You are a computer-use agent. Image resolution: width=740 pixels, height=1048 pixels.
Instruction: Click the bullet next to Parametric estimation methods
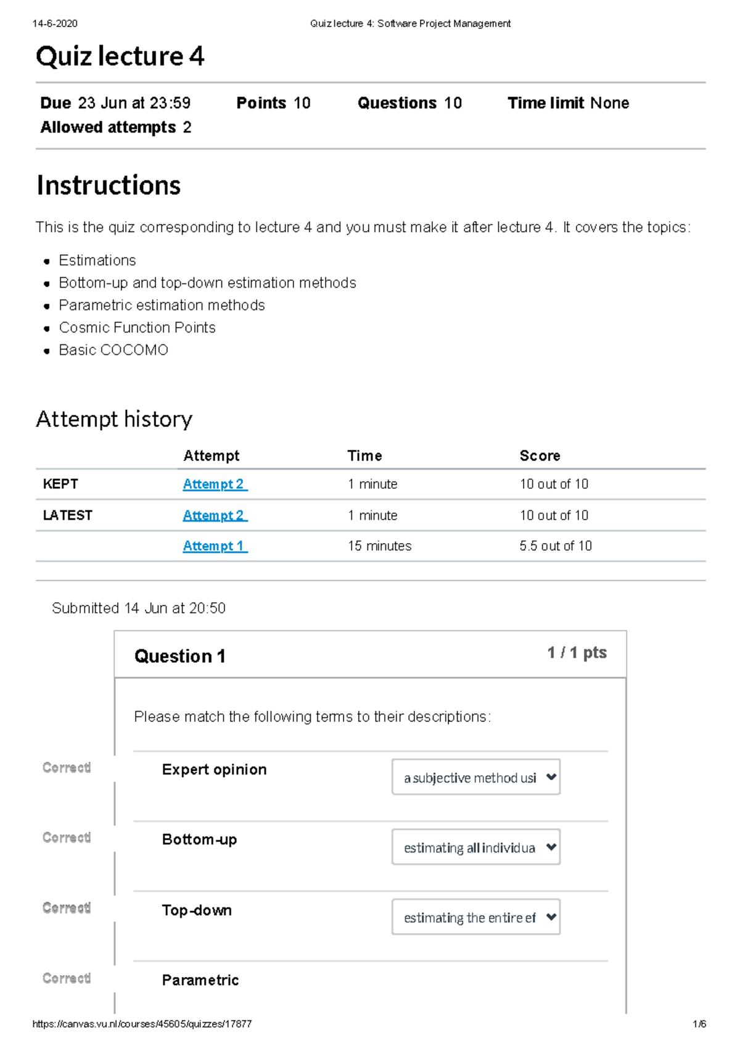click(48, 306)
